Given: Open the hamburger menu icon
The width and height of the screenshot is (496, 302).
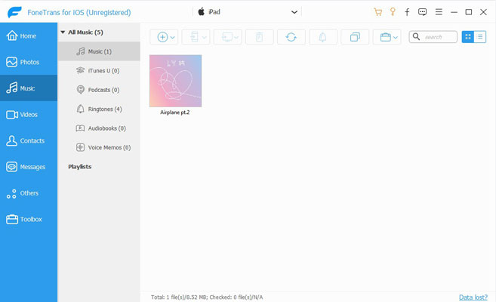Looking at the screenshot, I should 439,12.
